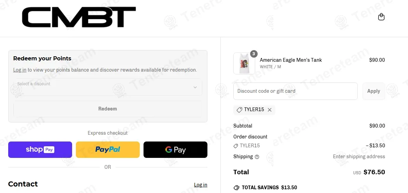Click the shipping info help icon

[257, 157]
